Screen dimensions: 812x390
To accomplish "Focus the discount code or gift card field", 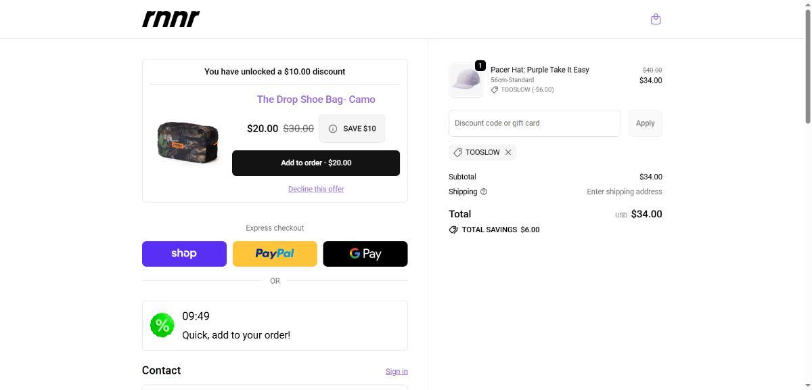I will (x=534, y=123).
